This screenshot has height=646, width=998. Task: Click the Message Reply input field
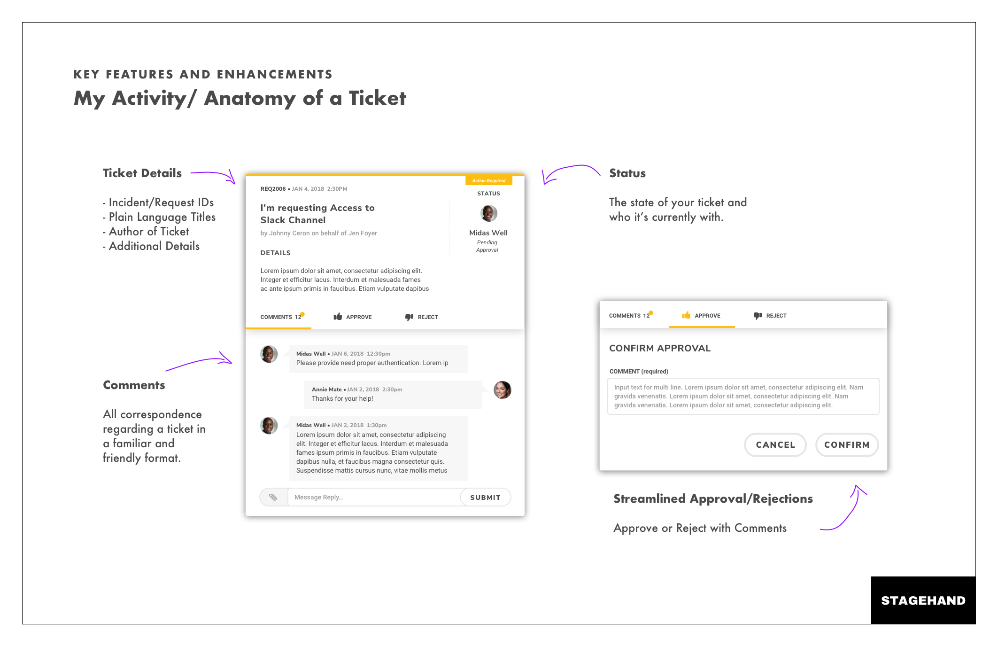tap(374, 497)
